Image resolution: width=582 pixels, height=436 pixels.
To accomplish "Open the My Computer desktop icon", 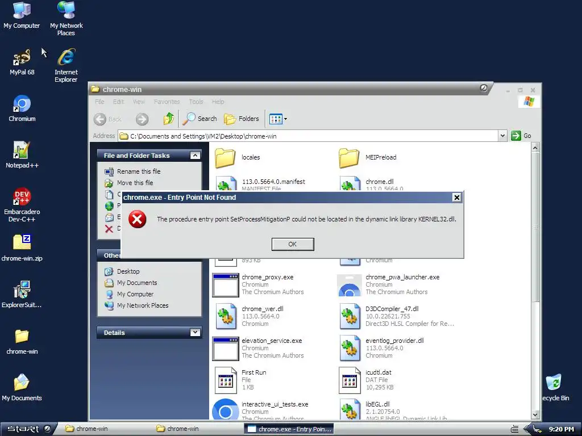I will point(22,15).
